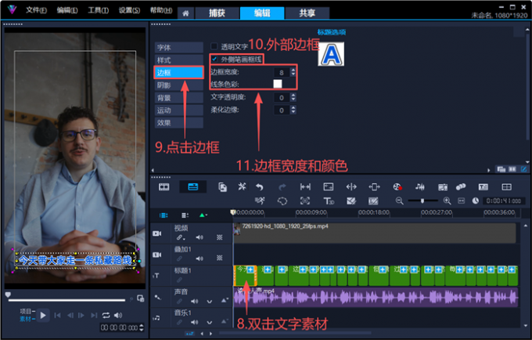Click the project duration clock icon
The height and width of the screenshot is (340, 532).
(x=476, y=201)
